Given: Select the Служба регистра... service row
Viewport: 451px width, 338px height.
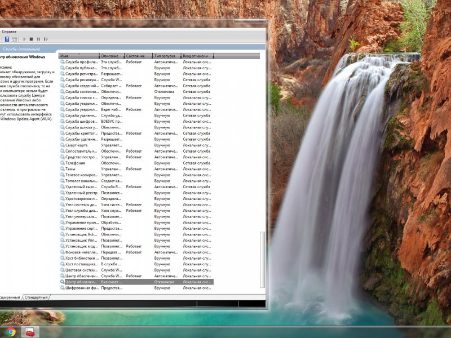Looking at the screenshot, I should pyautogui.click(x=136, y=74).
